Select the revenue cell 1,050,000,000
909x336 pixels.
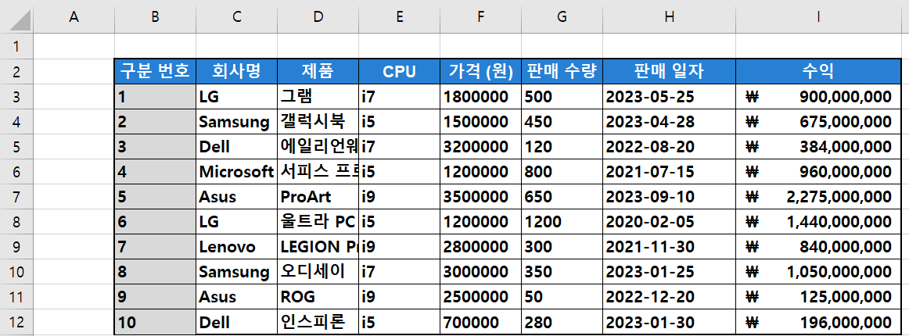[x=818, y=272]
